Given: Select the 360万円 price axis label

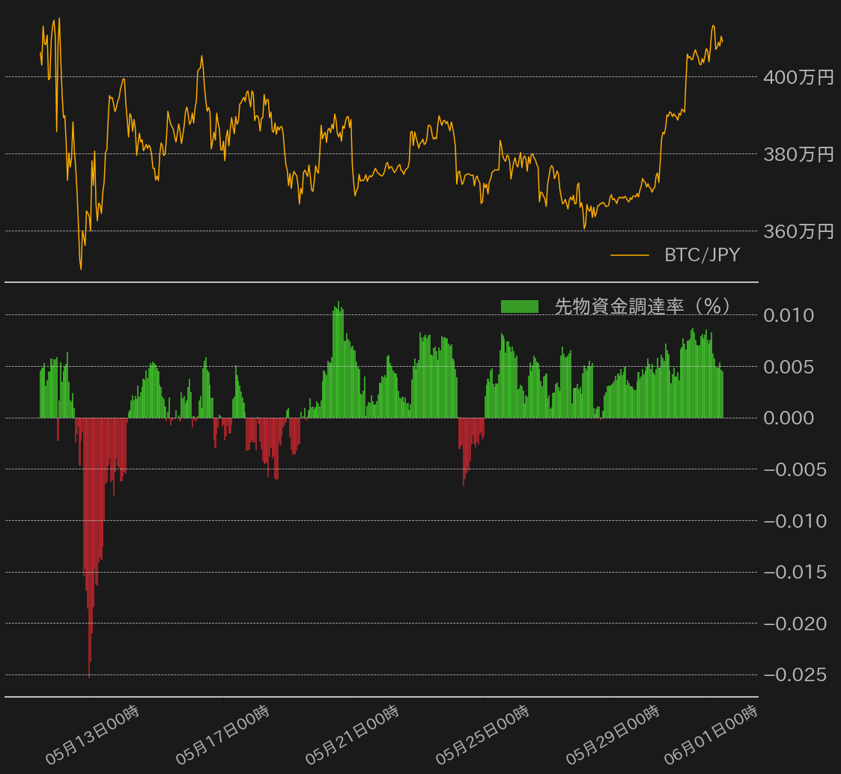Looking at the screenshot, I should click(x=798, y=231).
